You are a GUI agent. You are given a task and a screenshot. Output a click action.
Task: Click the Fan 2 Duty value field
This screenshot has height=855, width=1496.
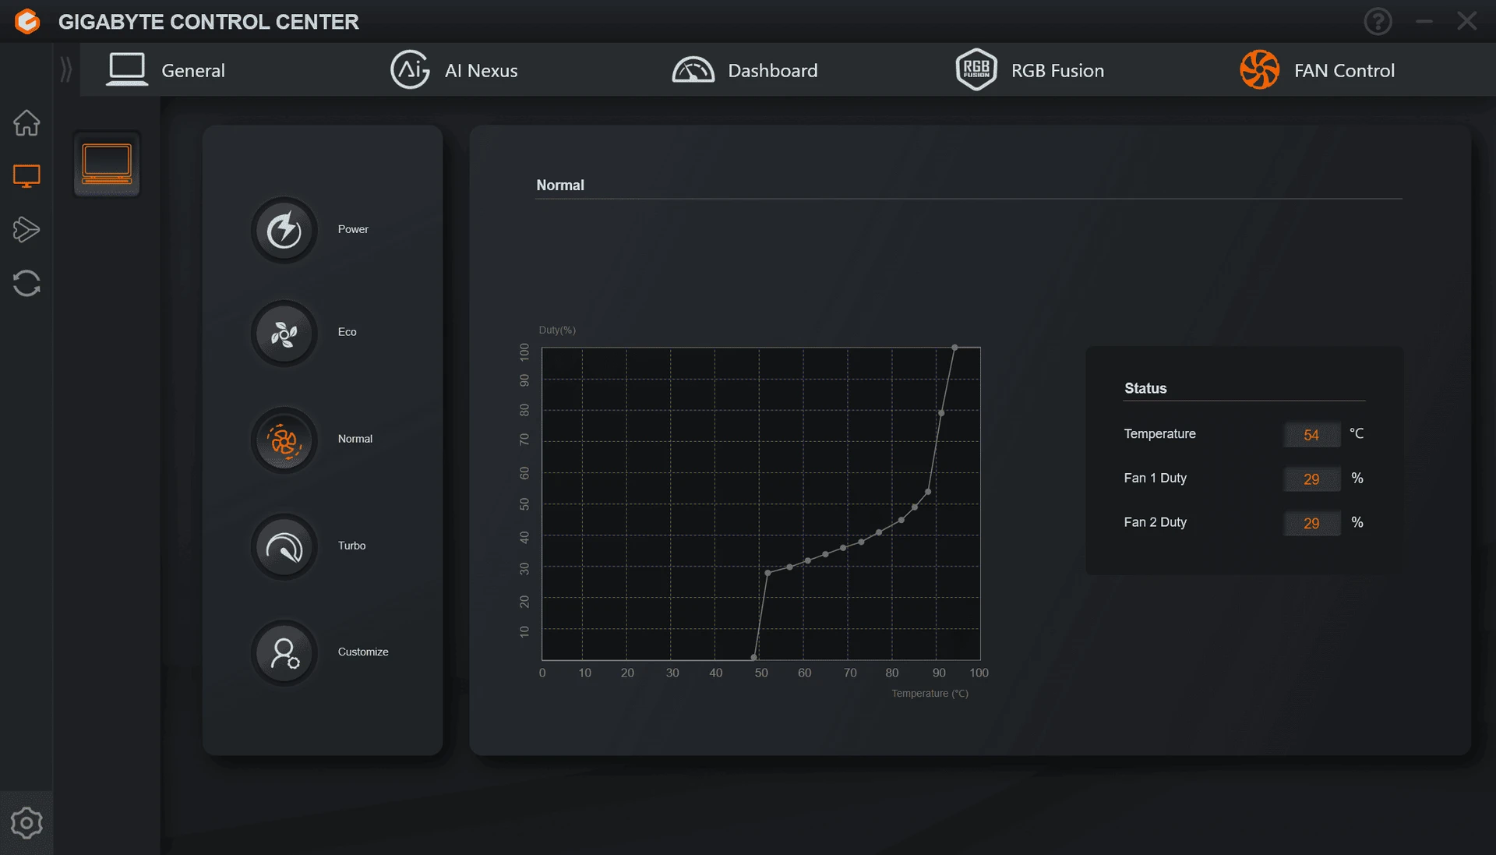point(1311,524)
